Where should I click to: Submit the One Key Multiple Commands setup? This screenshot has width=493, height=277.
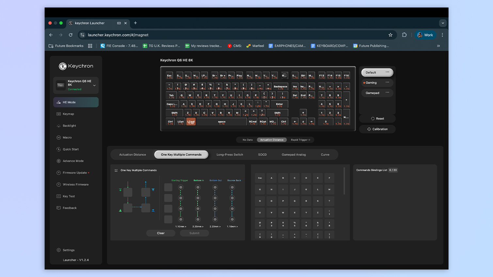point(194,233)
